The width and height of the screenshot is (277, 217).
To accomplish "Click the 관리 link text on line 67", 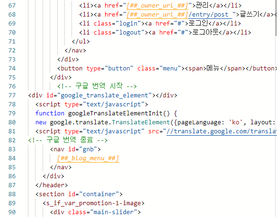I will (202, 5).
